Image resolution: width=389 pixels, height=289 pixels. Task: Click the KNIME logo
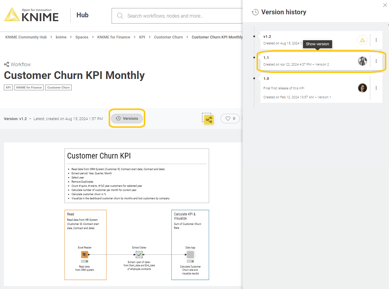(x=31, y=15)
